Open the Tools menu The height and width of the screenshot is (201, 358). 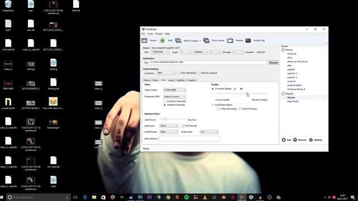point(150,33)
